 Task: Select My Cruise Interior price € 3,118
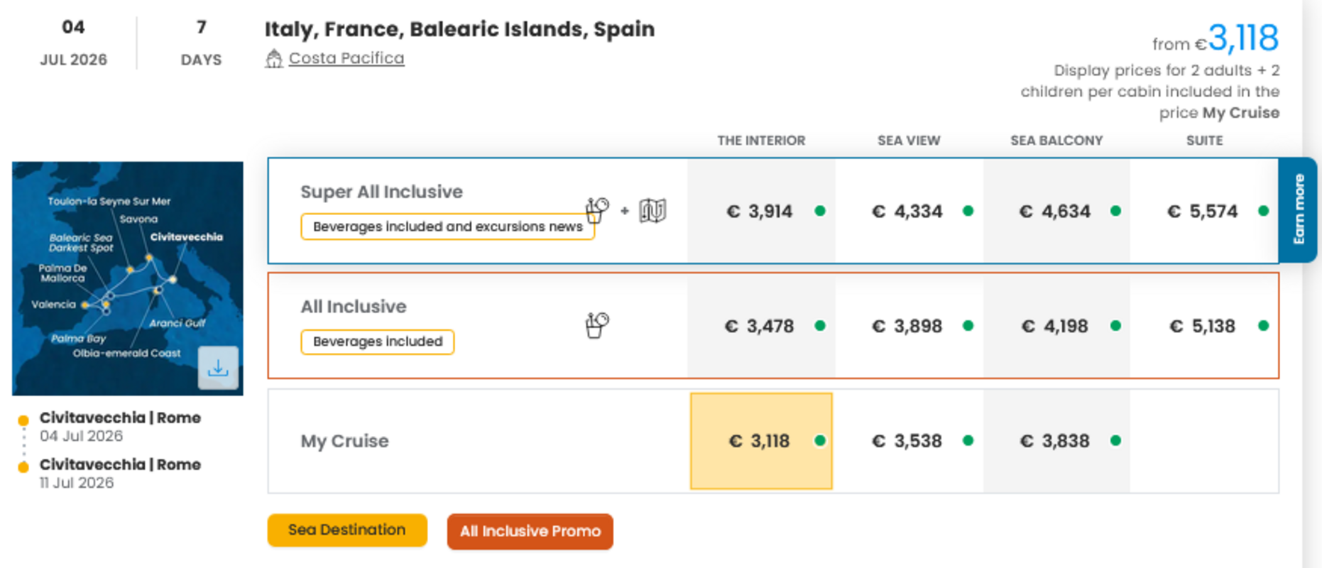(760, 441)
